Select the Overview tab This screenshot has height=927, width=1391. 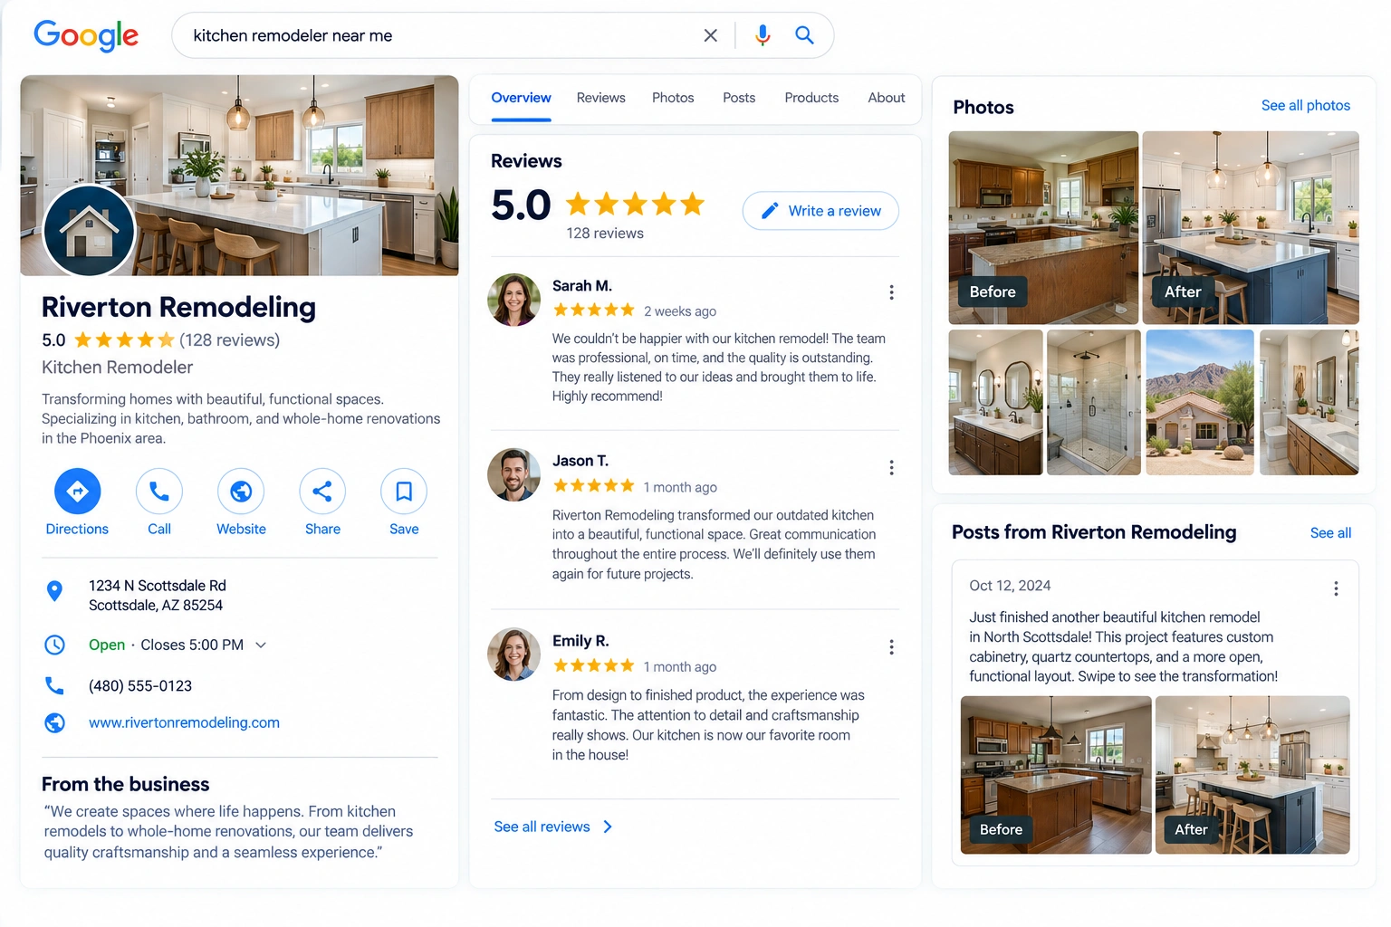click(x=521, y=98)
